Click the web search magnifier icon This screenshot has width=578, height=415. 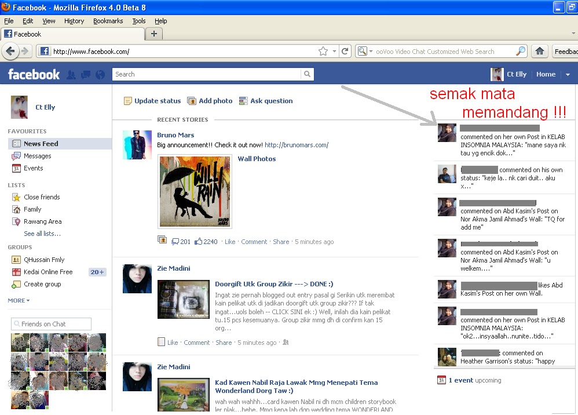(521, 51)
